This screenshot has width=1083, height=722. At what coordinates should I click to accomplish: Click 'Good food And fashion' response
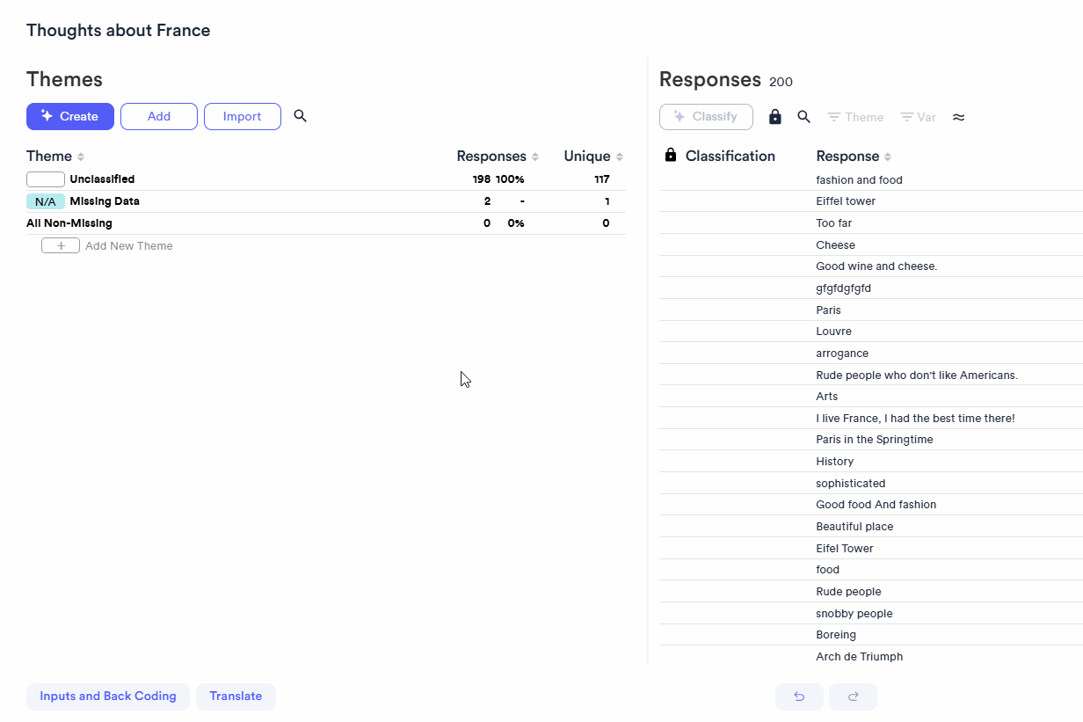click(876, 505)
